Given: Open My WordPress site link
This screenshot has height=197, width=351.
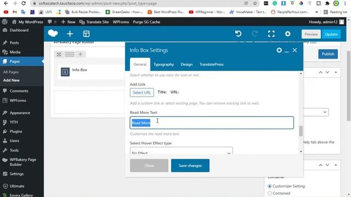Looking at the screenshot, I should [x=27, y=22].
